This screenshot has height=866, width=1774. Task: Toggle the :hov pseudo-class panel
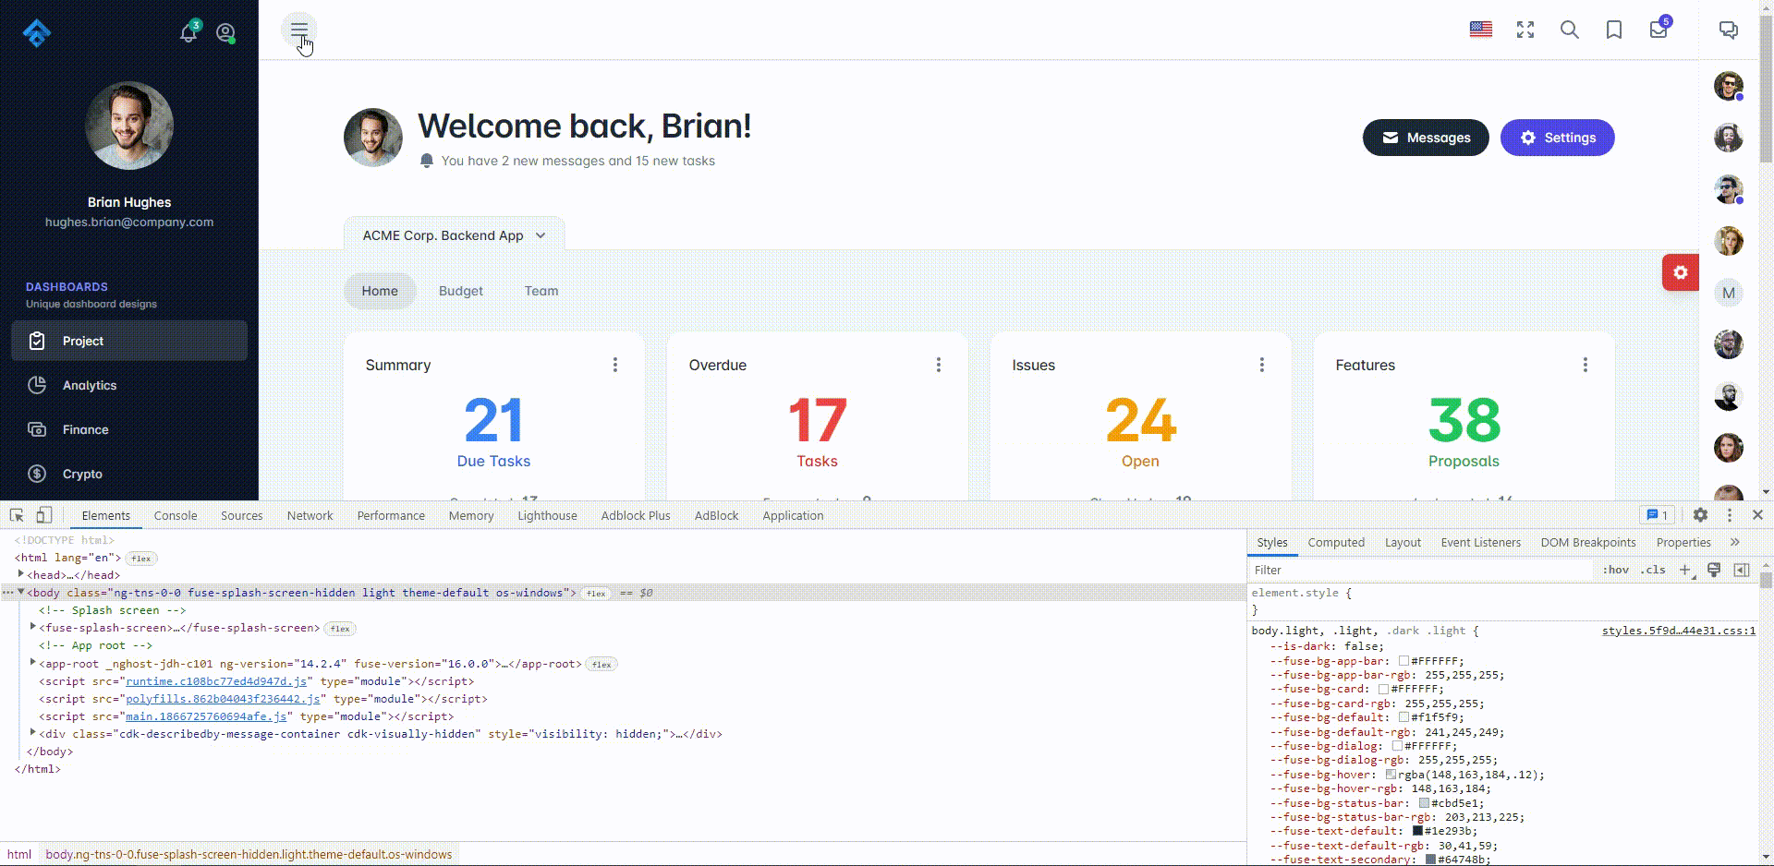coord(1615,570)
